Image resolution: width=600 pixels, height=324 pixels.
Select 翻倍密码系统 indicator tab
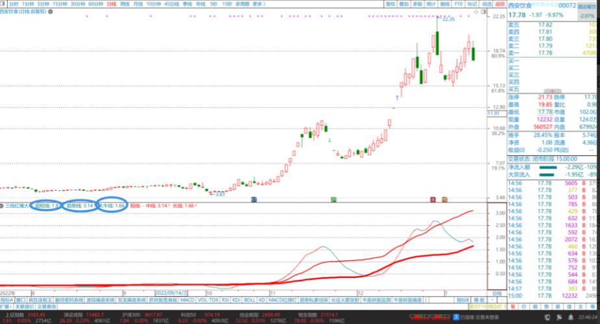69,300
